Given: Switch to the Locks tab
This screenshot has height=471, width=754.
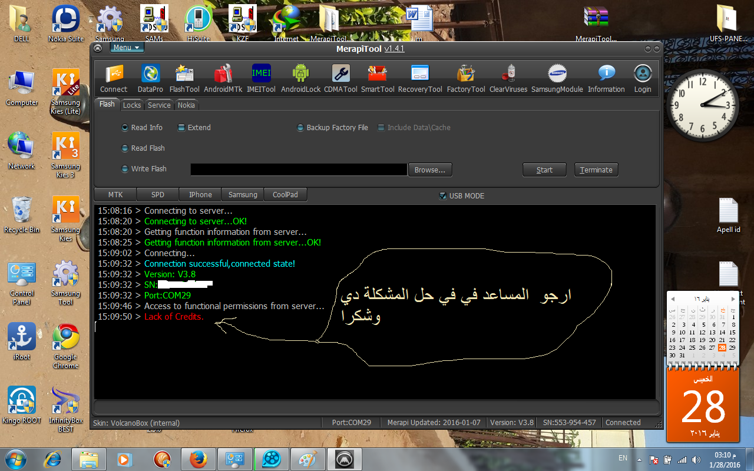Looking at the screenshot, I should (132, 105).
